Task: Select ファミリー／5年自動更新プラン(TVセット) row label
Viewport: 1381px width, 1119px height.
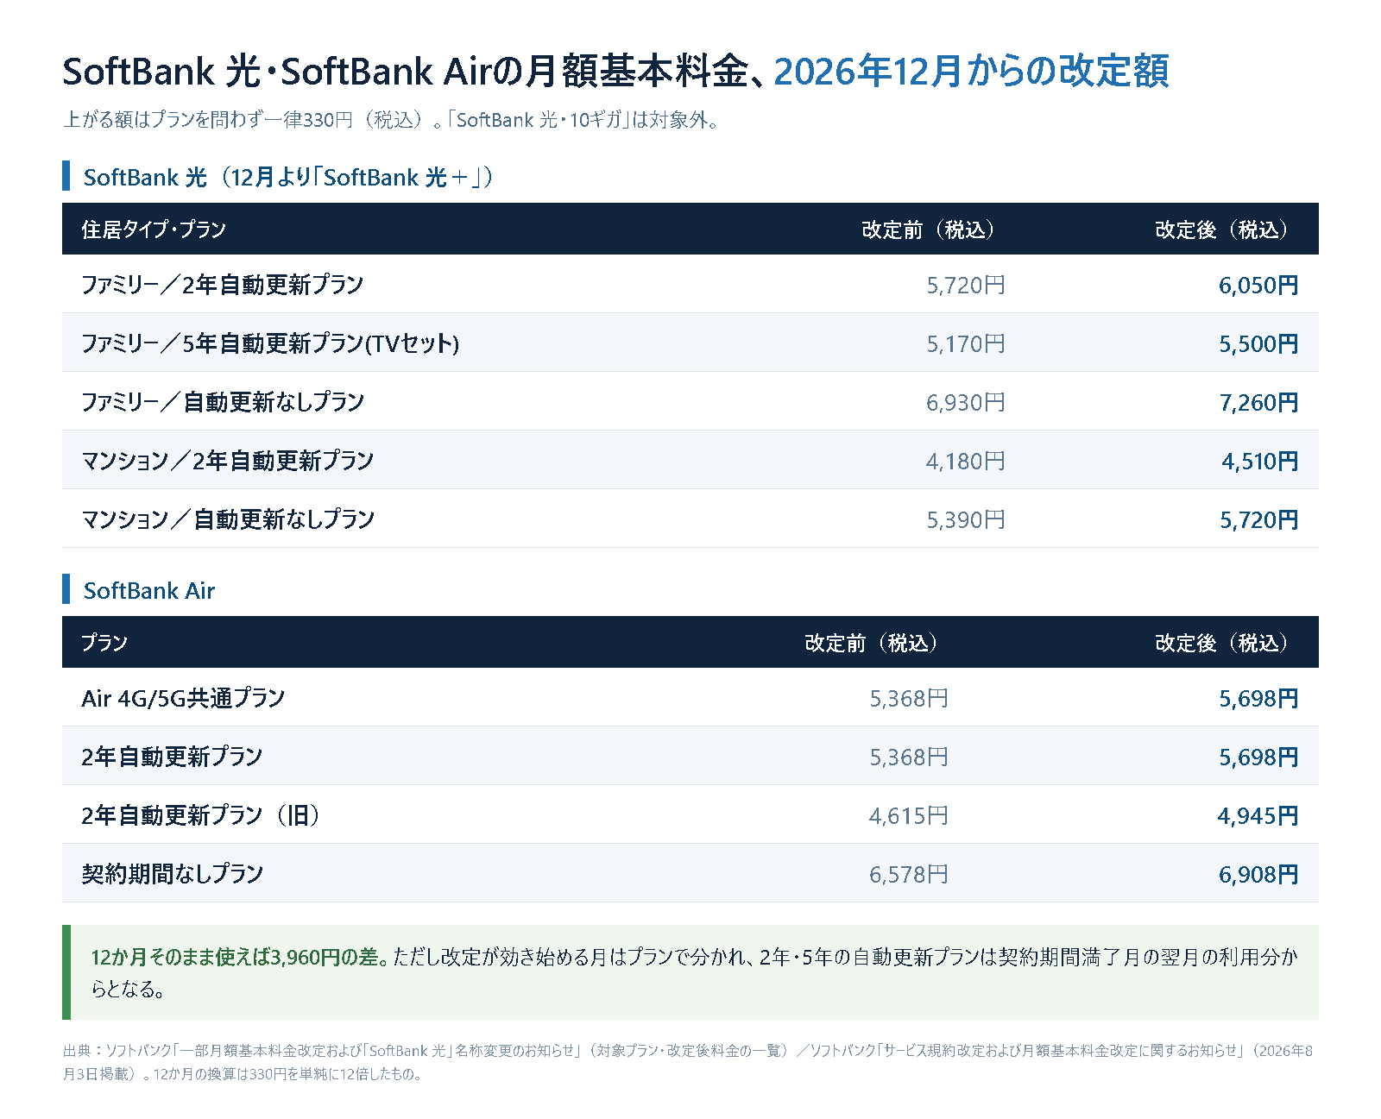Action: tap(270, 343)
